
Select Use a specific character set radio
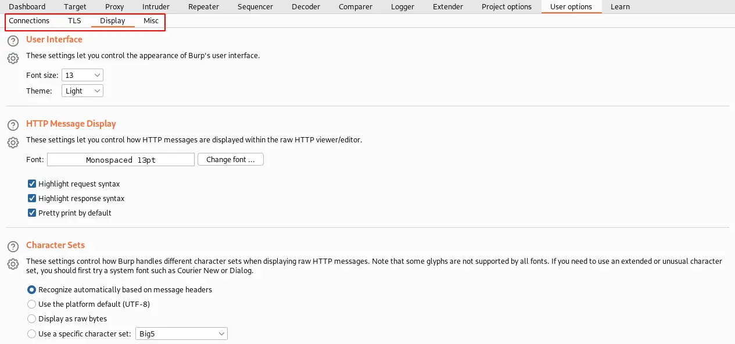click(x=32, y=334)
